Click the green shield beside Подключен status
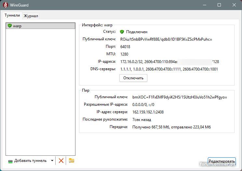242x171 pixels. [x=122, y=32]
